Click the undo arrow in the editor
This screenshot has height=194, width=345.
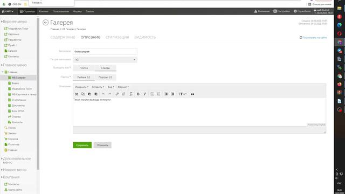pyautogui.click(x=103, y=94)
